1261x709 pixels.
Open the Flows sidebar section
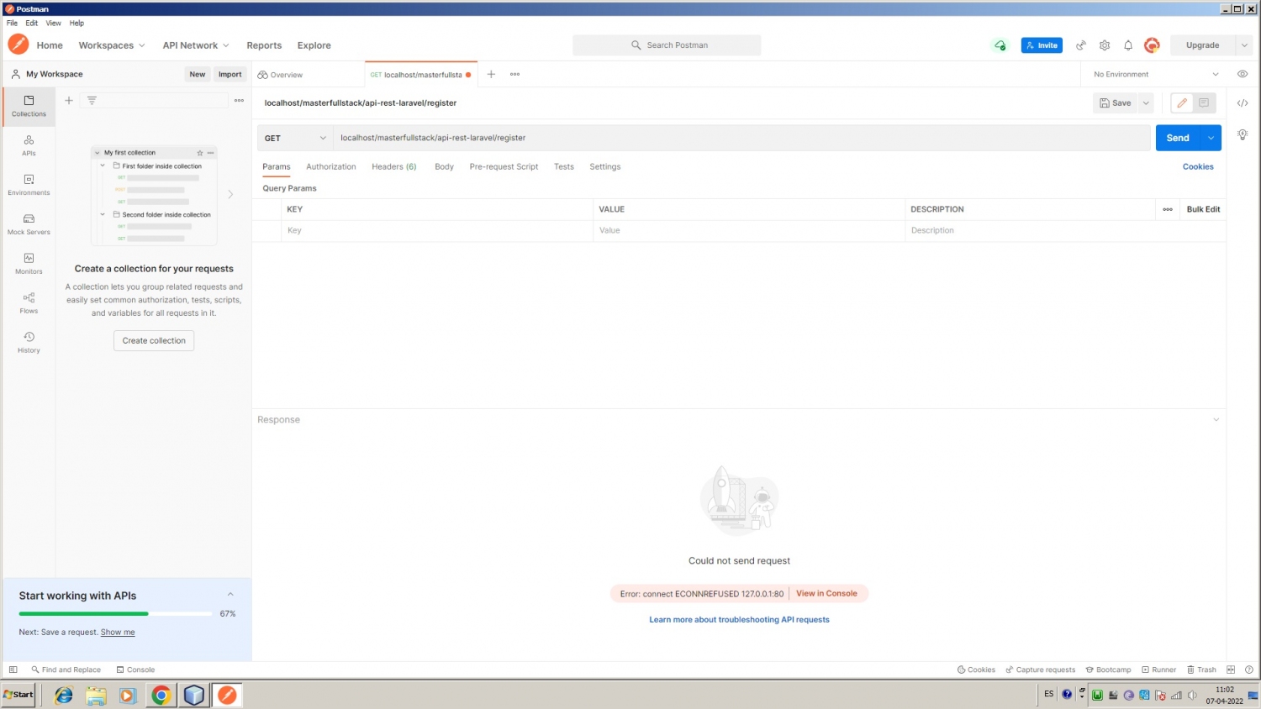tap(29, 303)
